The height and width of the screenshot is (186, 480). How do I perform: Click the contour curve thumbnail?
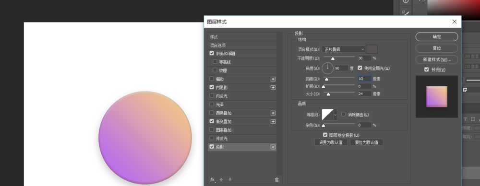coord(327,115)
